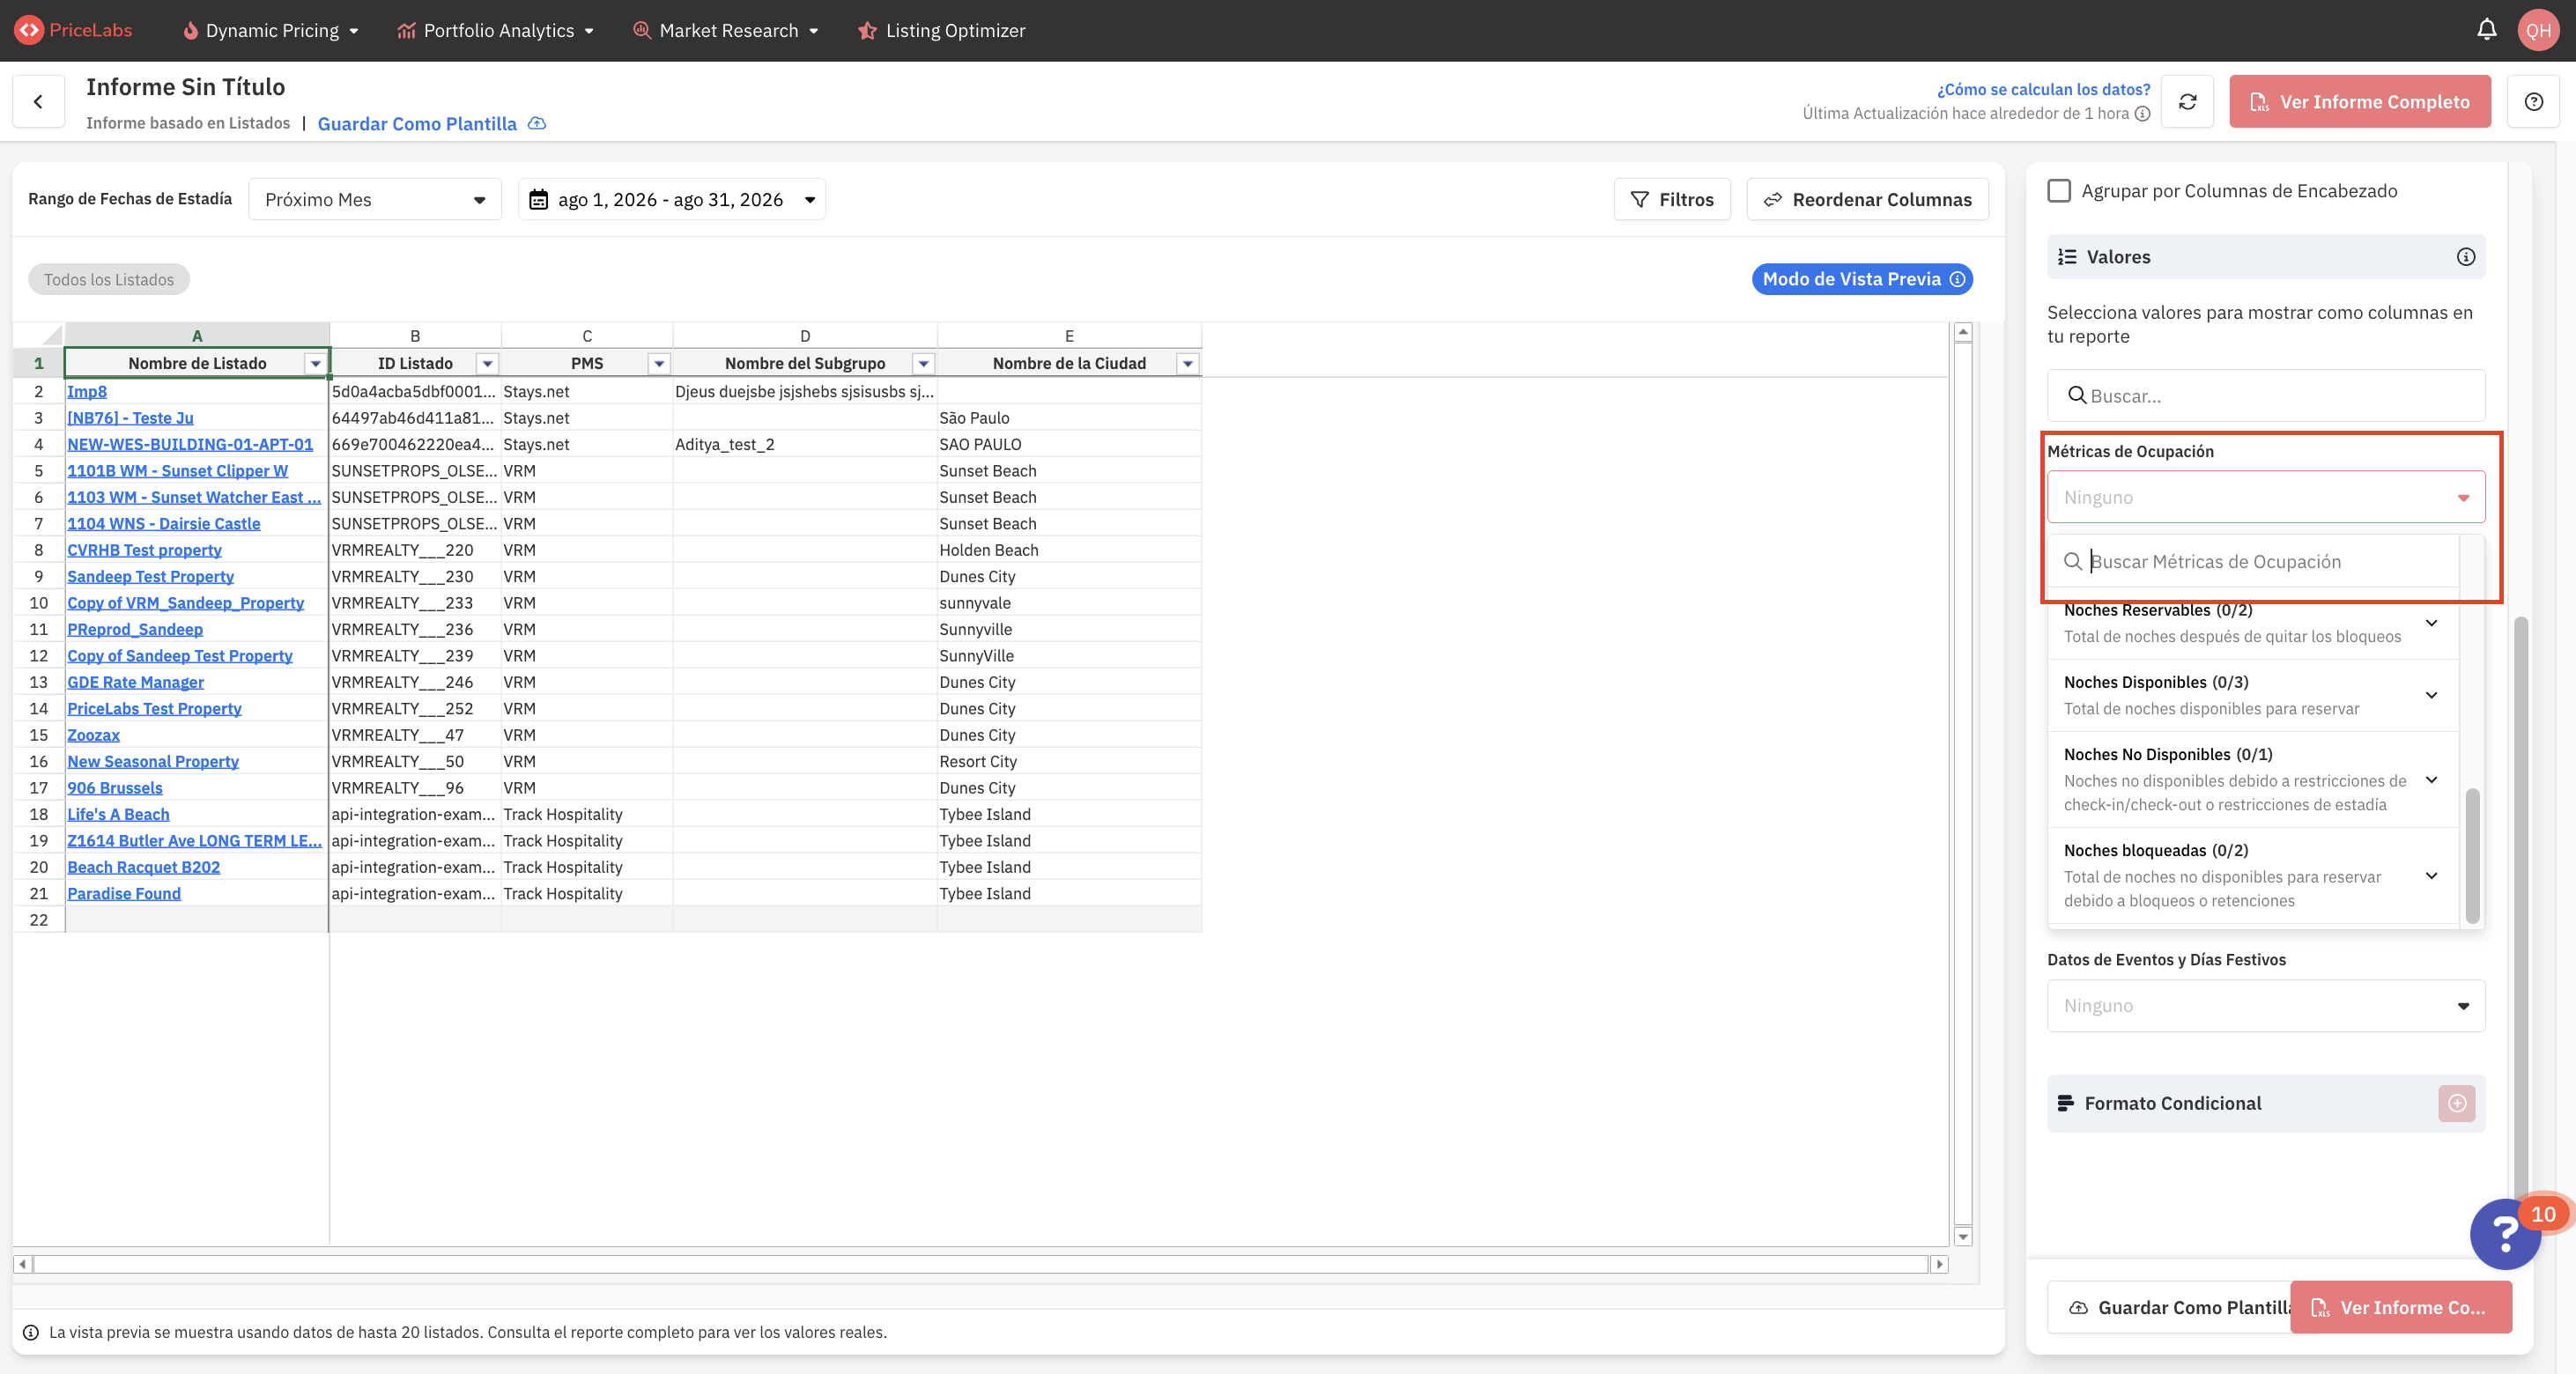Viewport: 2576px width, 1374px height.
Task: Click bottom Ver Informe Co... button
Action: (x=2400, y=1307)
